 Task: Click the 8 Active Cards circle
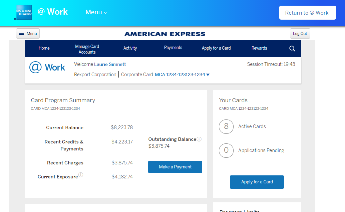pos(226,126)
